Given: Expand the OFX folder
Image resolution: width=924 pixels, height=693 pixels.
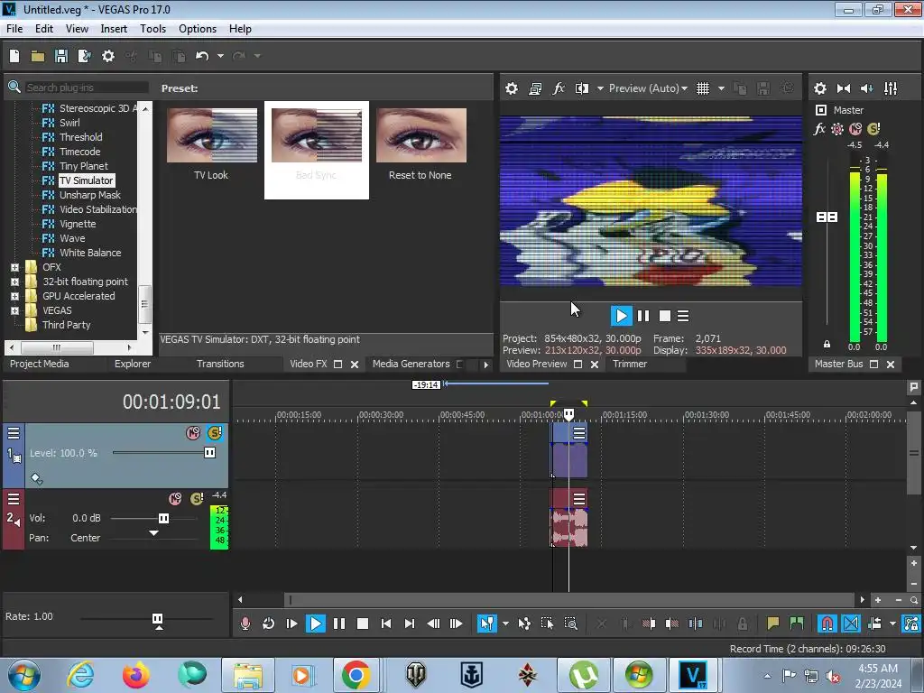Looking at the screenshot, I should [14, 267].
